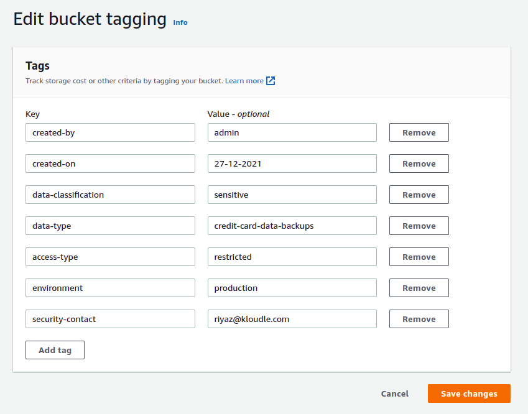The image size is (528, 414).
Task: Edit the credit-card-data-backups value field
Action: pos(292,226)
